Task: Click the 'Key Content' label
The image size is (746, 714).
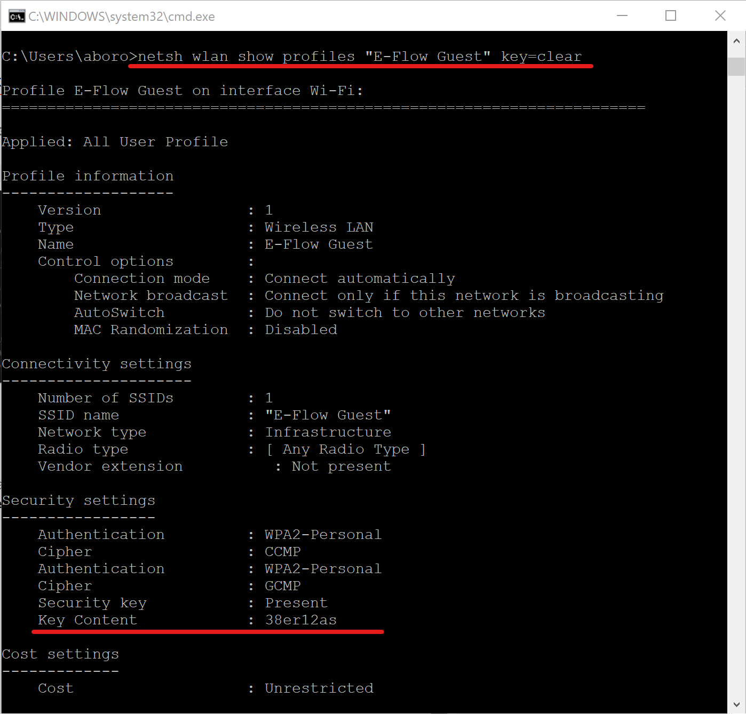Action: coord(88,620)
